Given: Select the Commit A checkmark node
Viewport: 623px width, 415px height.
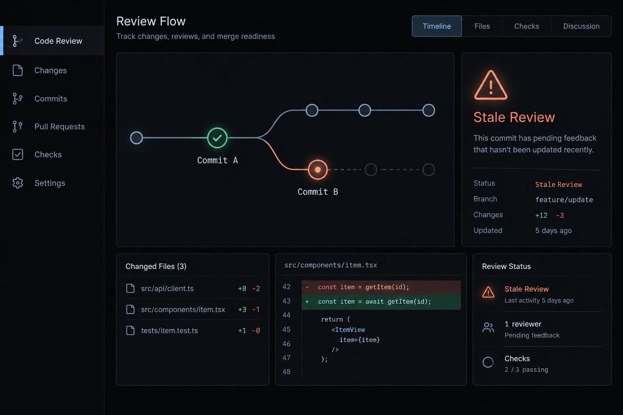Looking at the screenshot, I should [217, 138].
